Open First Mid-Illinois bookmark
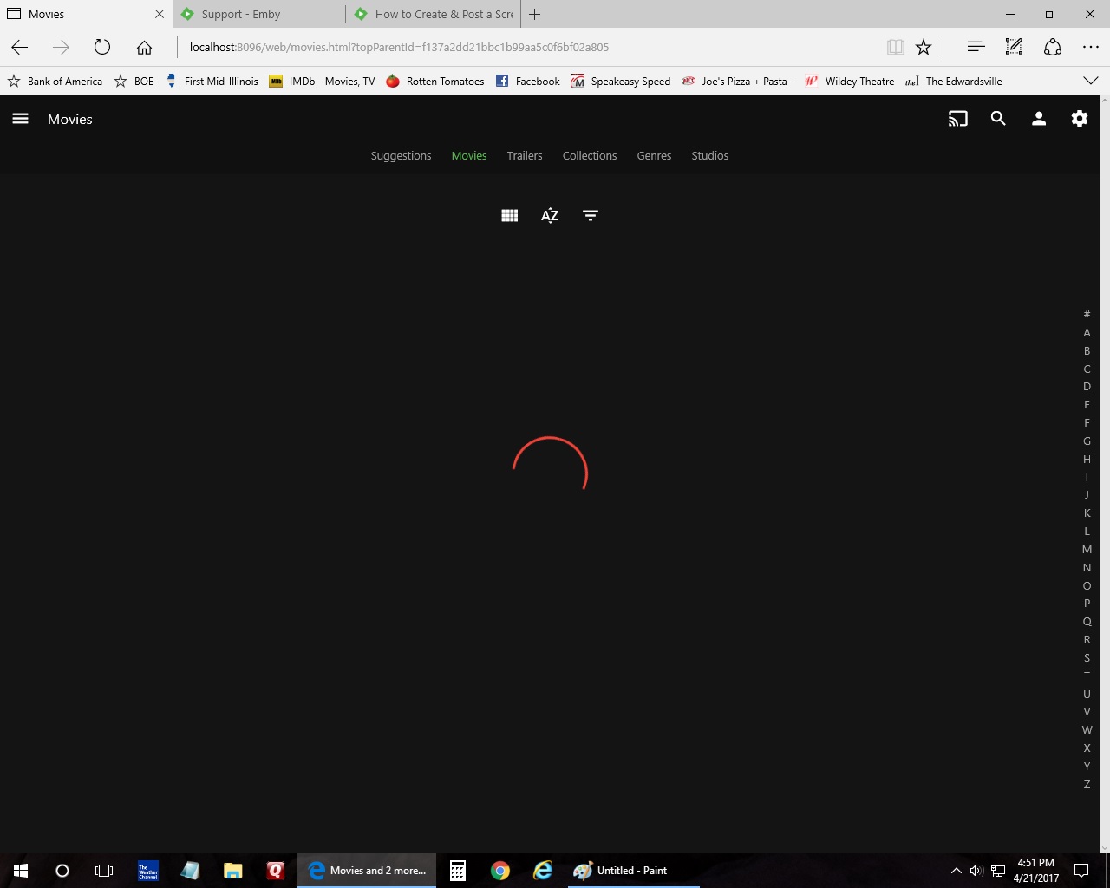Image resolution: width=1110 pixels, height=888 pixels. [x=212, y=82]
